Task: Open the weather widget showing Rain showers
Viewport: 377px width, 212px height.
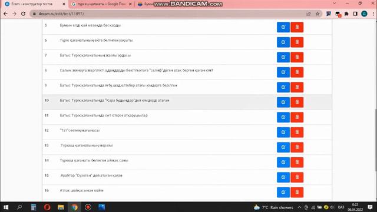Action: pyautogui.click(x=273, y=207)
